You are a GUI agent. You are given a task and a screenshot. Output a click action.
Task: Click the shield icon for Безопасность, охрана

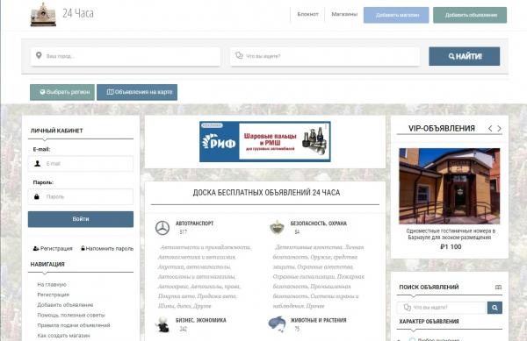point(277,227)
